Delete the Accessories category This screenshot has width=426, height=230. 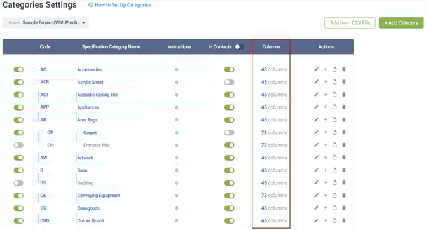point(344,69)
